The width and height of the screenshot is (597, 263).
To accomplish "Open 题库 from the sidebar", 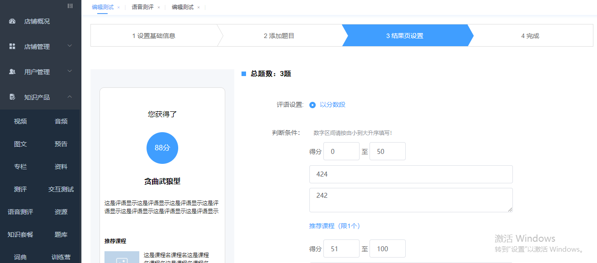I will [x=61, y=234].
